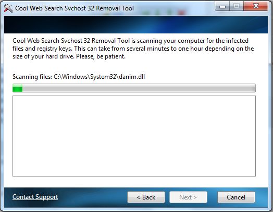Click inside the empty scan results list box
Screen dimensions: 273x212
[134, 136]
